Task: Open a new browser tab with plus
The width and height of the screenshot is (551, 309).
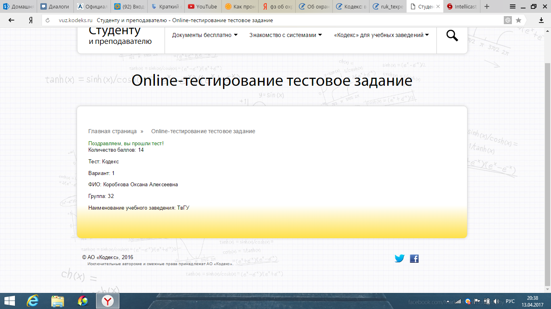Action: tap(487, 6)
